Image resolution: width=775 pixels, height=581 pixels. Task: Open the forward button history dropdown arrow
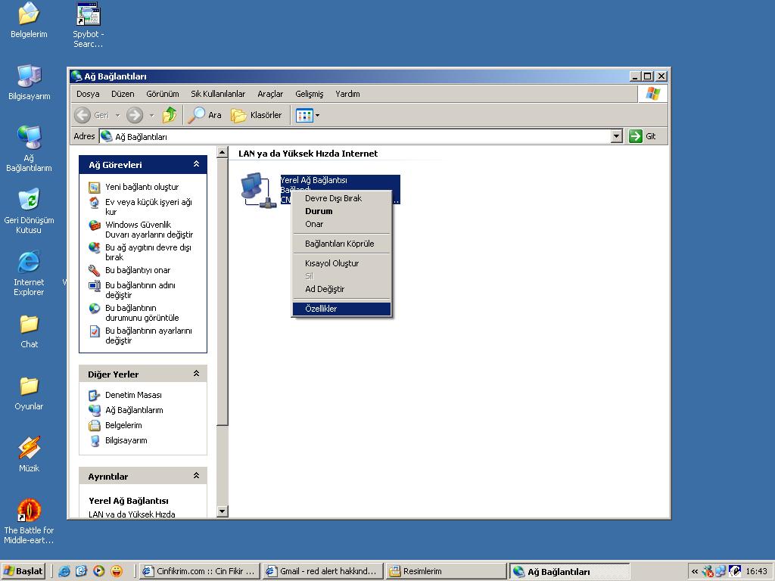(151, 116)
